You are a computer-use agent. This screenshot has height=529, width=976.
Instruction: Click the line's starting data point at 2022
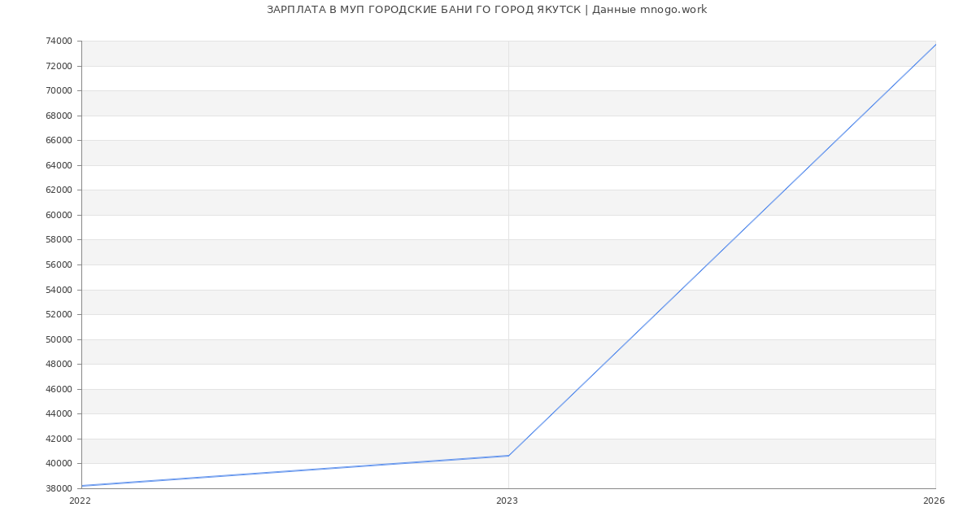click(x=81, y=486)
